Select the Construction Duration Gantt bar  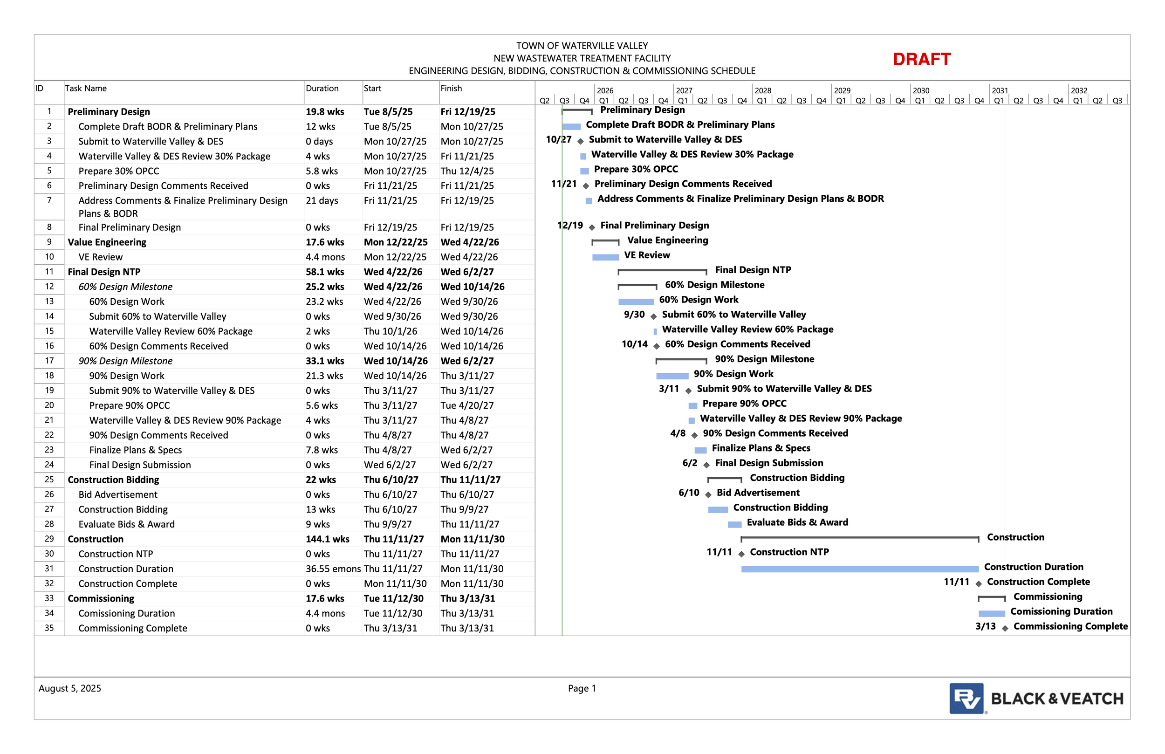pyautogui.click(x=860, y=569)
